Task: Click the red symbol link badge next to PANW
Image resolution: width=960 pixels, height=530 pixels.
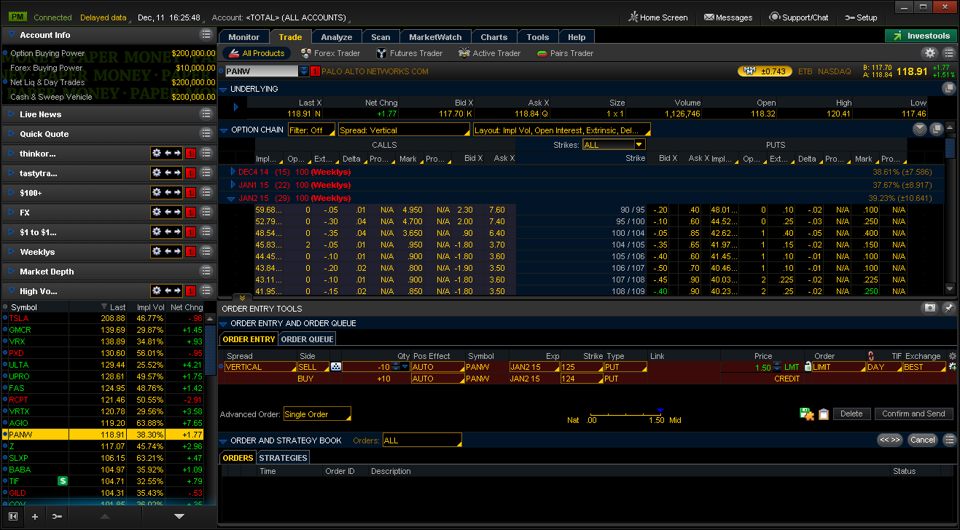Action: (x=315, y=71)
